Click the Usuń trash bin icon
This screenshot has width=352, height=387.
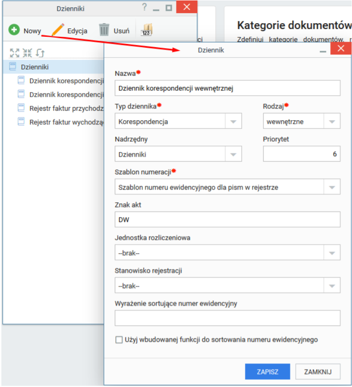104,29
